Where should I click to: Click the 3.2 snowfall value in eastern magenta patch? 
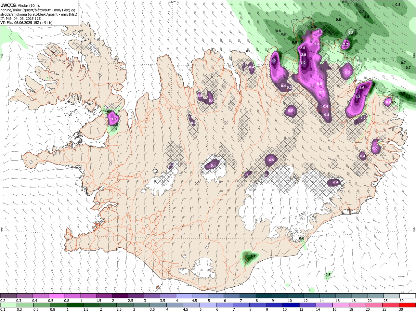point(358,96)
